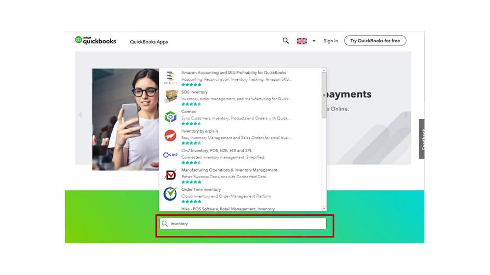Expand the language dropdown arrow
Image resolution: width=490 pixels, height=275 pixels.
click(x=314, y=41)
